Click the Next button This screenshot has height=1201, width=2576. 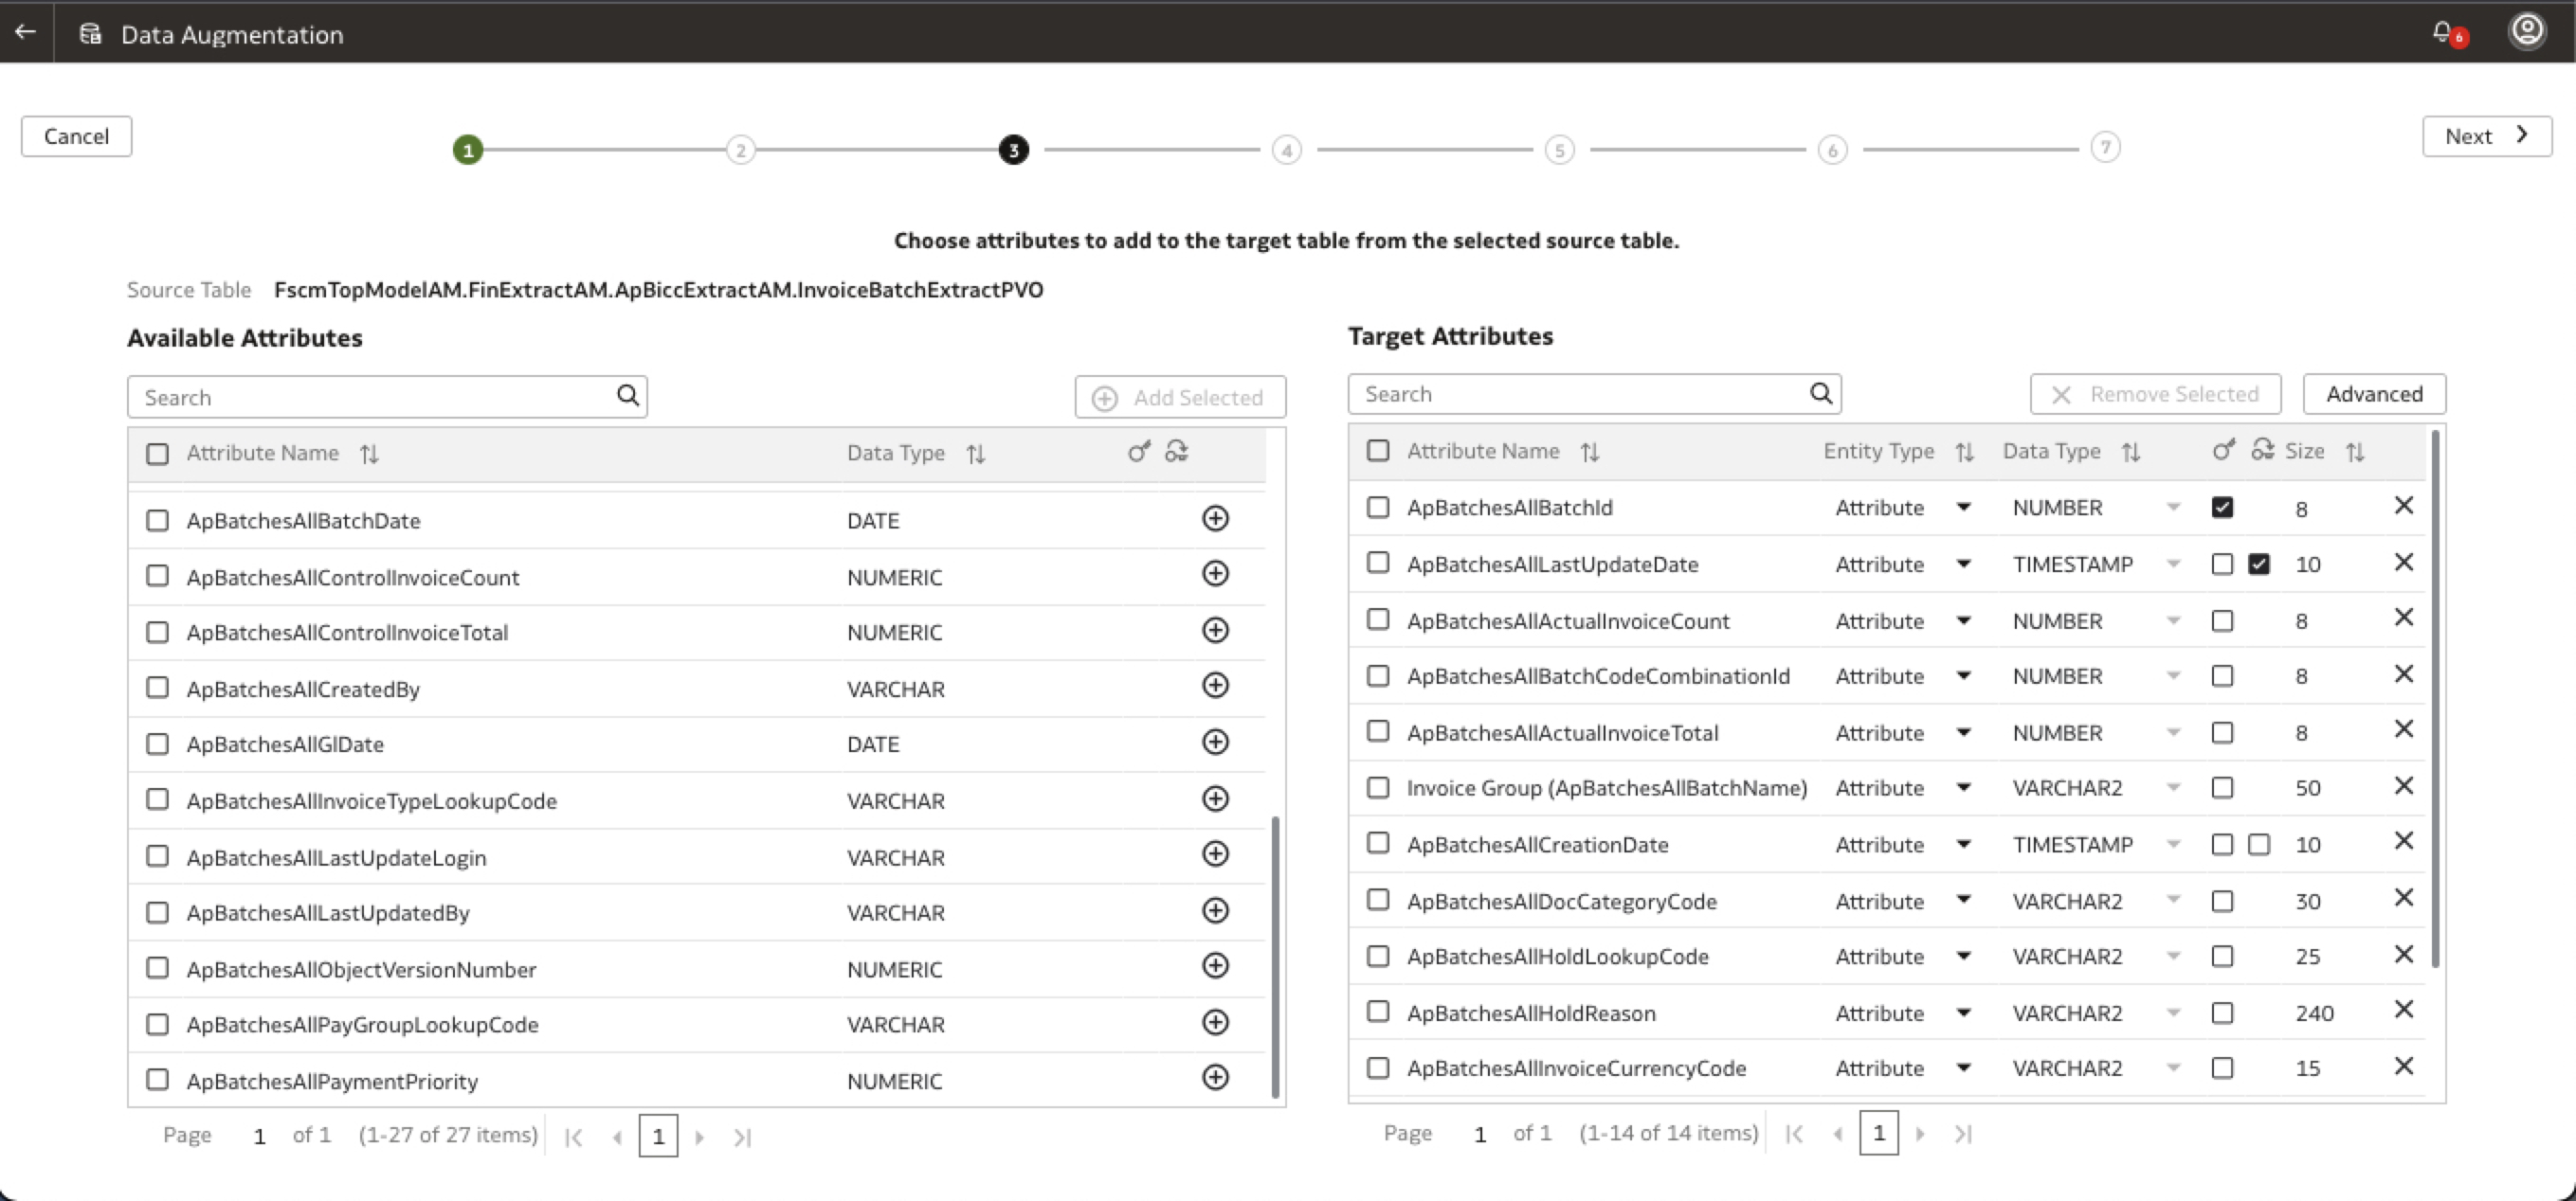coord(2485,135)
